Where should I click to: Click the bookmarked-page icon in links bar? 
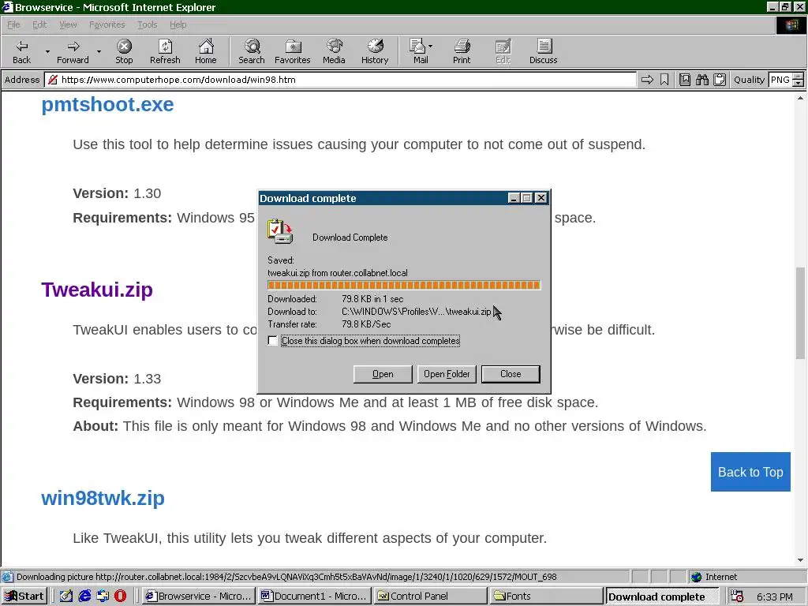point(685,80)
